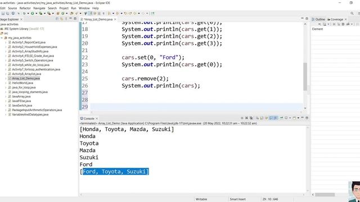Open the Source menu
Image resolution: width=360 pixels, height=202 pixels.
[12, 8]
